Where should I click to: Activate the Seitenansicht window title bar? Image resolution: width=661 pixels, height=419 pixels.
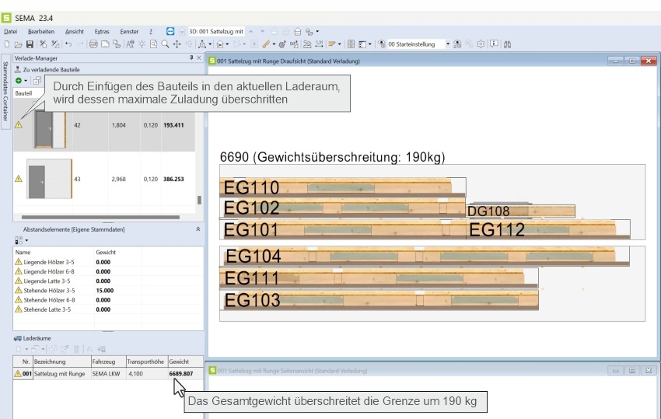[x=433, y=371]
